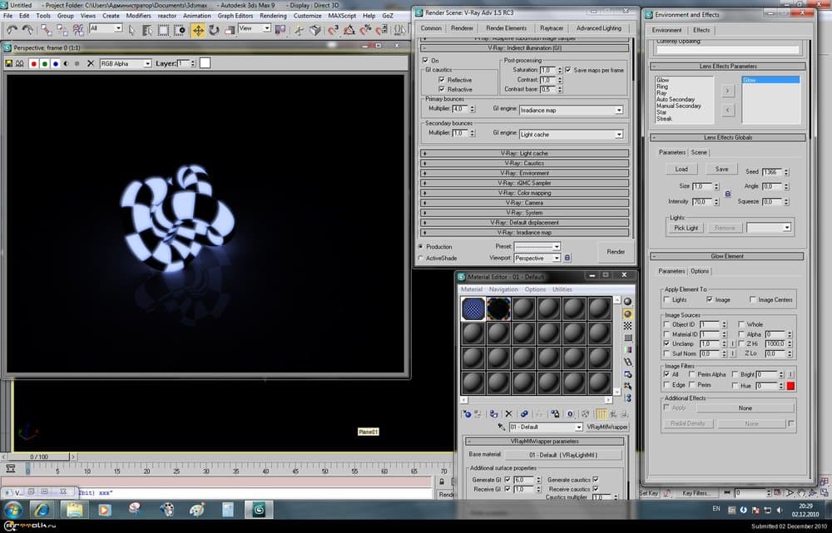Click the Select and Rotate tool
Image resolution: width=832 pixels, height=533 pixels.
(214, 29)
